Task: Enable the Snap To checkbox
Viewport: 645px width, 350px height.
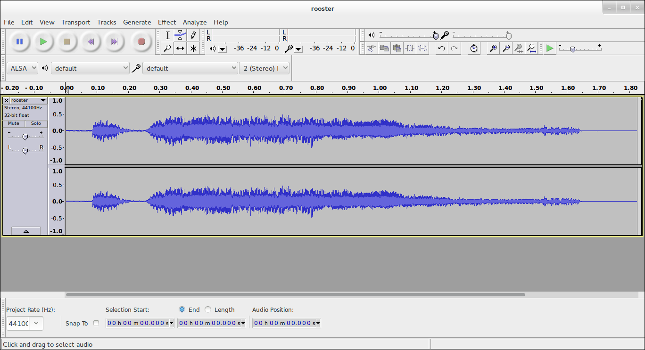Action: [x=96, y=323]
